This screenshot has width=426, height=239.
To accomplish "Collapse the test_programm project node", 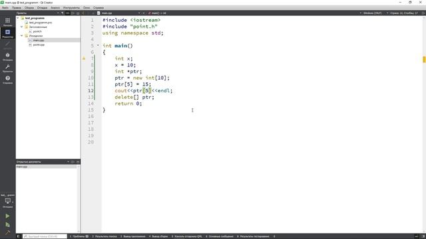I will 18,18.
